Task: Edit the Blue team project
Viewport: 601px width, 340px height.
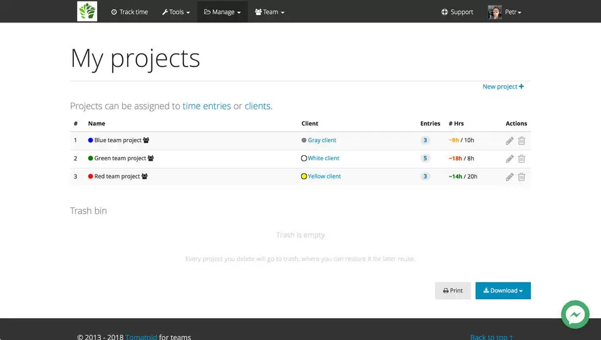Action: (x=510, y=141)
